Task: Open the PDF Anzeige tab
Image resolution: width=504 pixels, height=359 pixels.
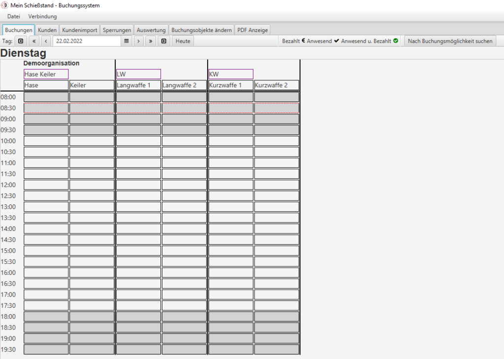Action: tap(252, 30)
